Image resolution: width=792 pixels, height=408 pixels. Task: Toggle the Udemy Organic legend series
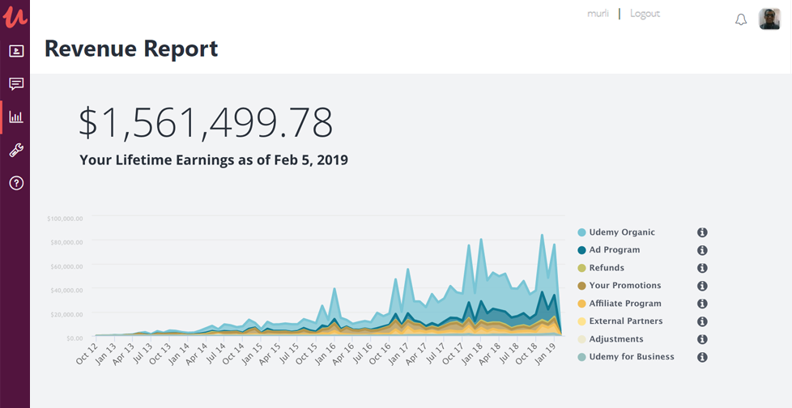point(616,232)
